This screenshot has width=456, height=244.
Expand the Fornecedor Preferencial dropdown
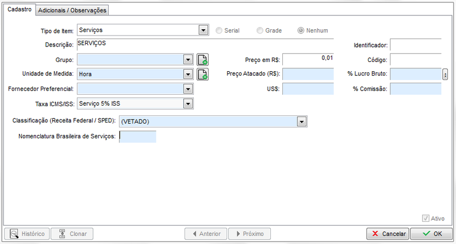187,89
